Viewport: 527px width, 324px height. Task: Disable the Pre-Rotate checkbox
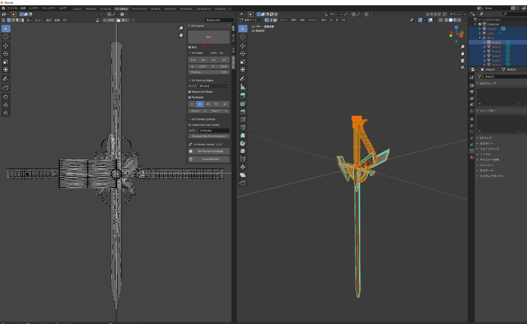pos(190,98)
